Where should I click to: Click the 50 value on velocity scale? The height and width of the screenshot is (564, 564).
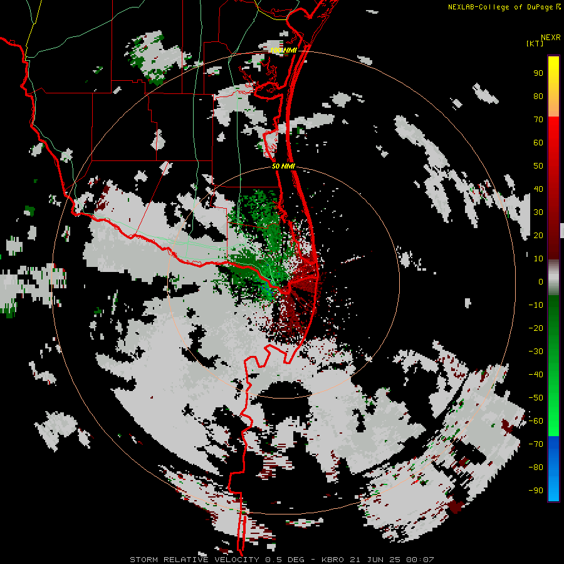pyautogui.click(x=538, y=166)
